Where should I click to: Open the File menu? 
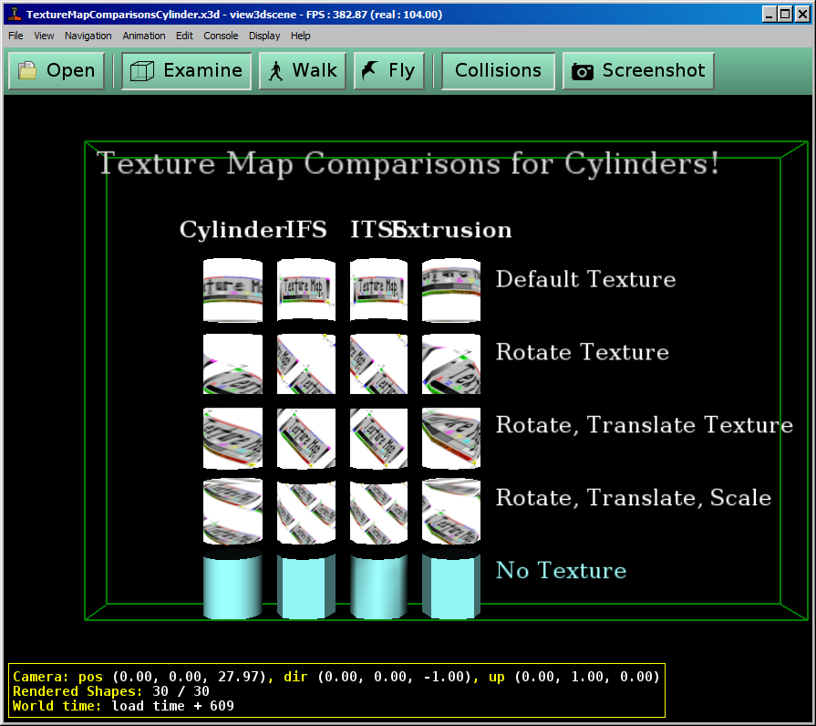(x=15, y=36)
